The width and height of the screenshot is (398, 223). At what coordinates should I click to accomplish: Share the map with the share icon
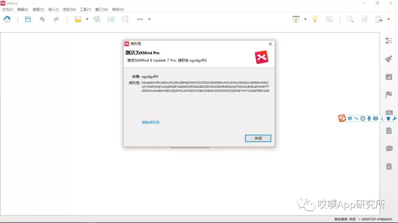[x=364, y=19]
